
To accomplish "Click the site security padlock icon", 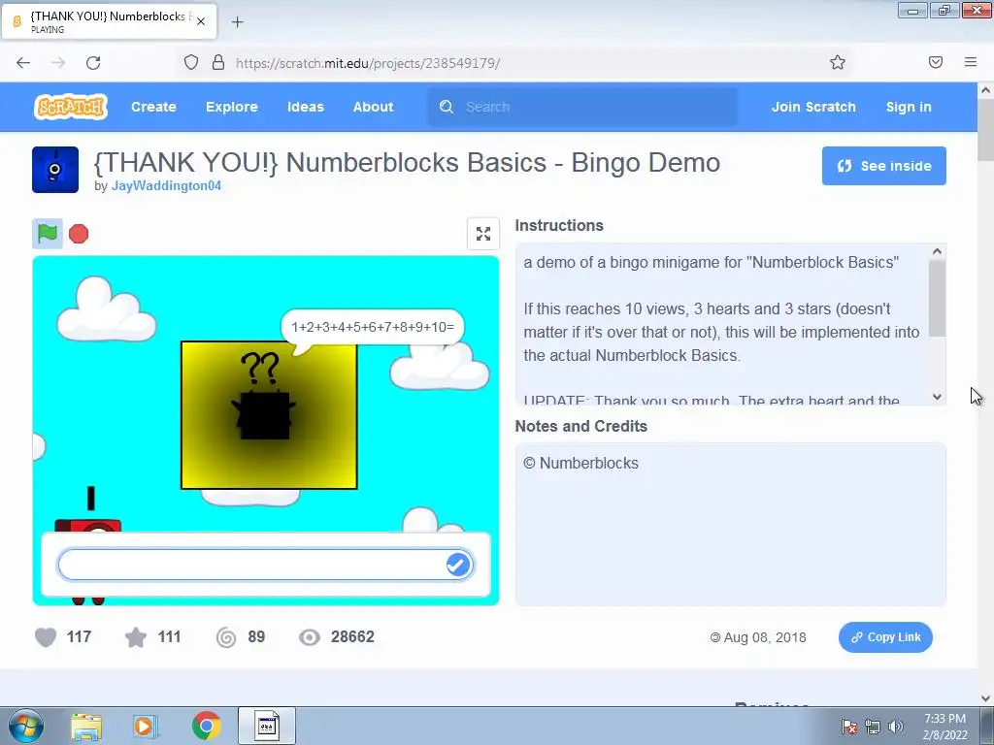I will coord(218,62).
